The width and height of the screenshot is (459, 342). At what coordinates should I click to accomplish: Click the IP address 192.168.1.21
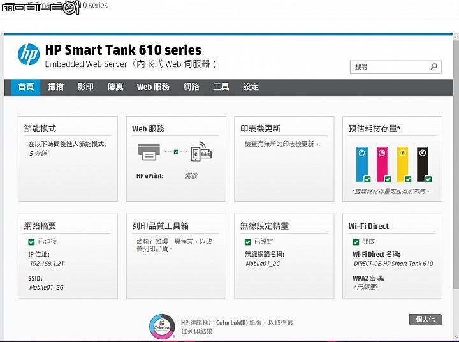(x=47, y=264)
